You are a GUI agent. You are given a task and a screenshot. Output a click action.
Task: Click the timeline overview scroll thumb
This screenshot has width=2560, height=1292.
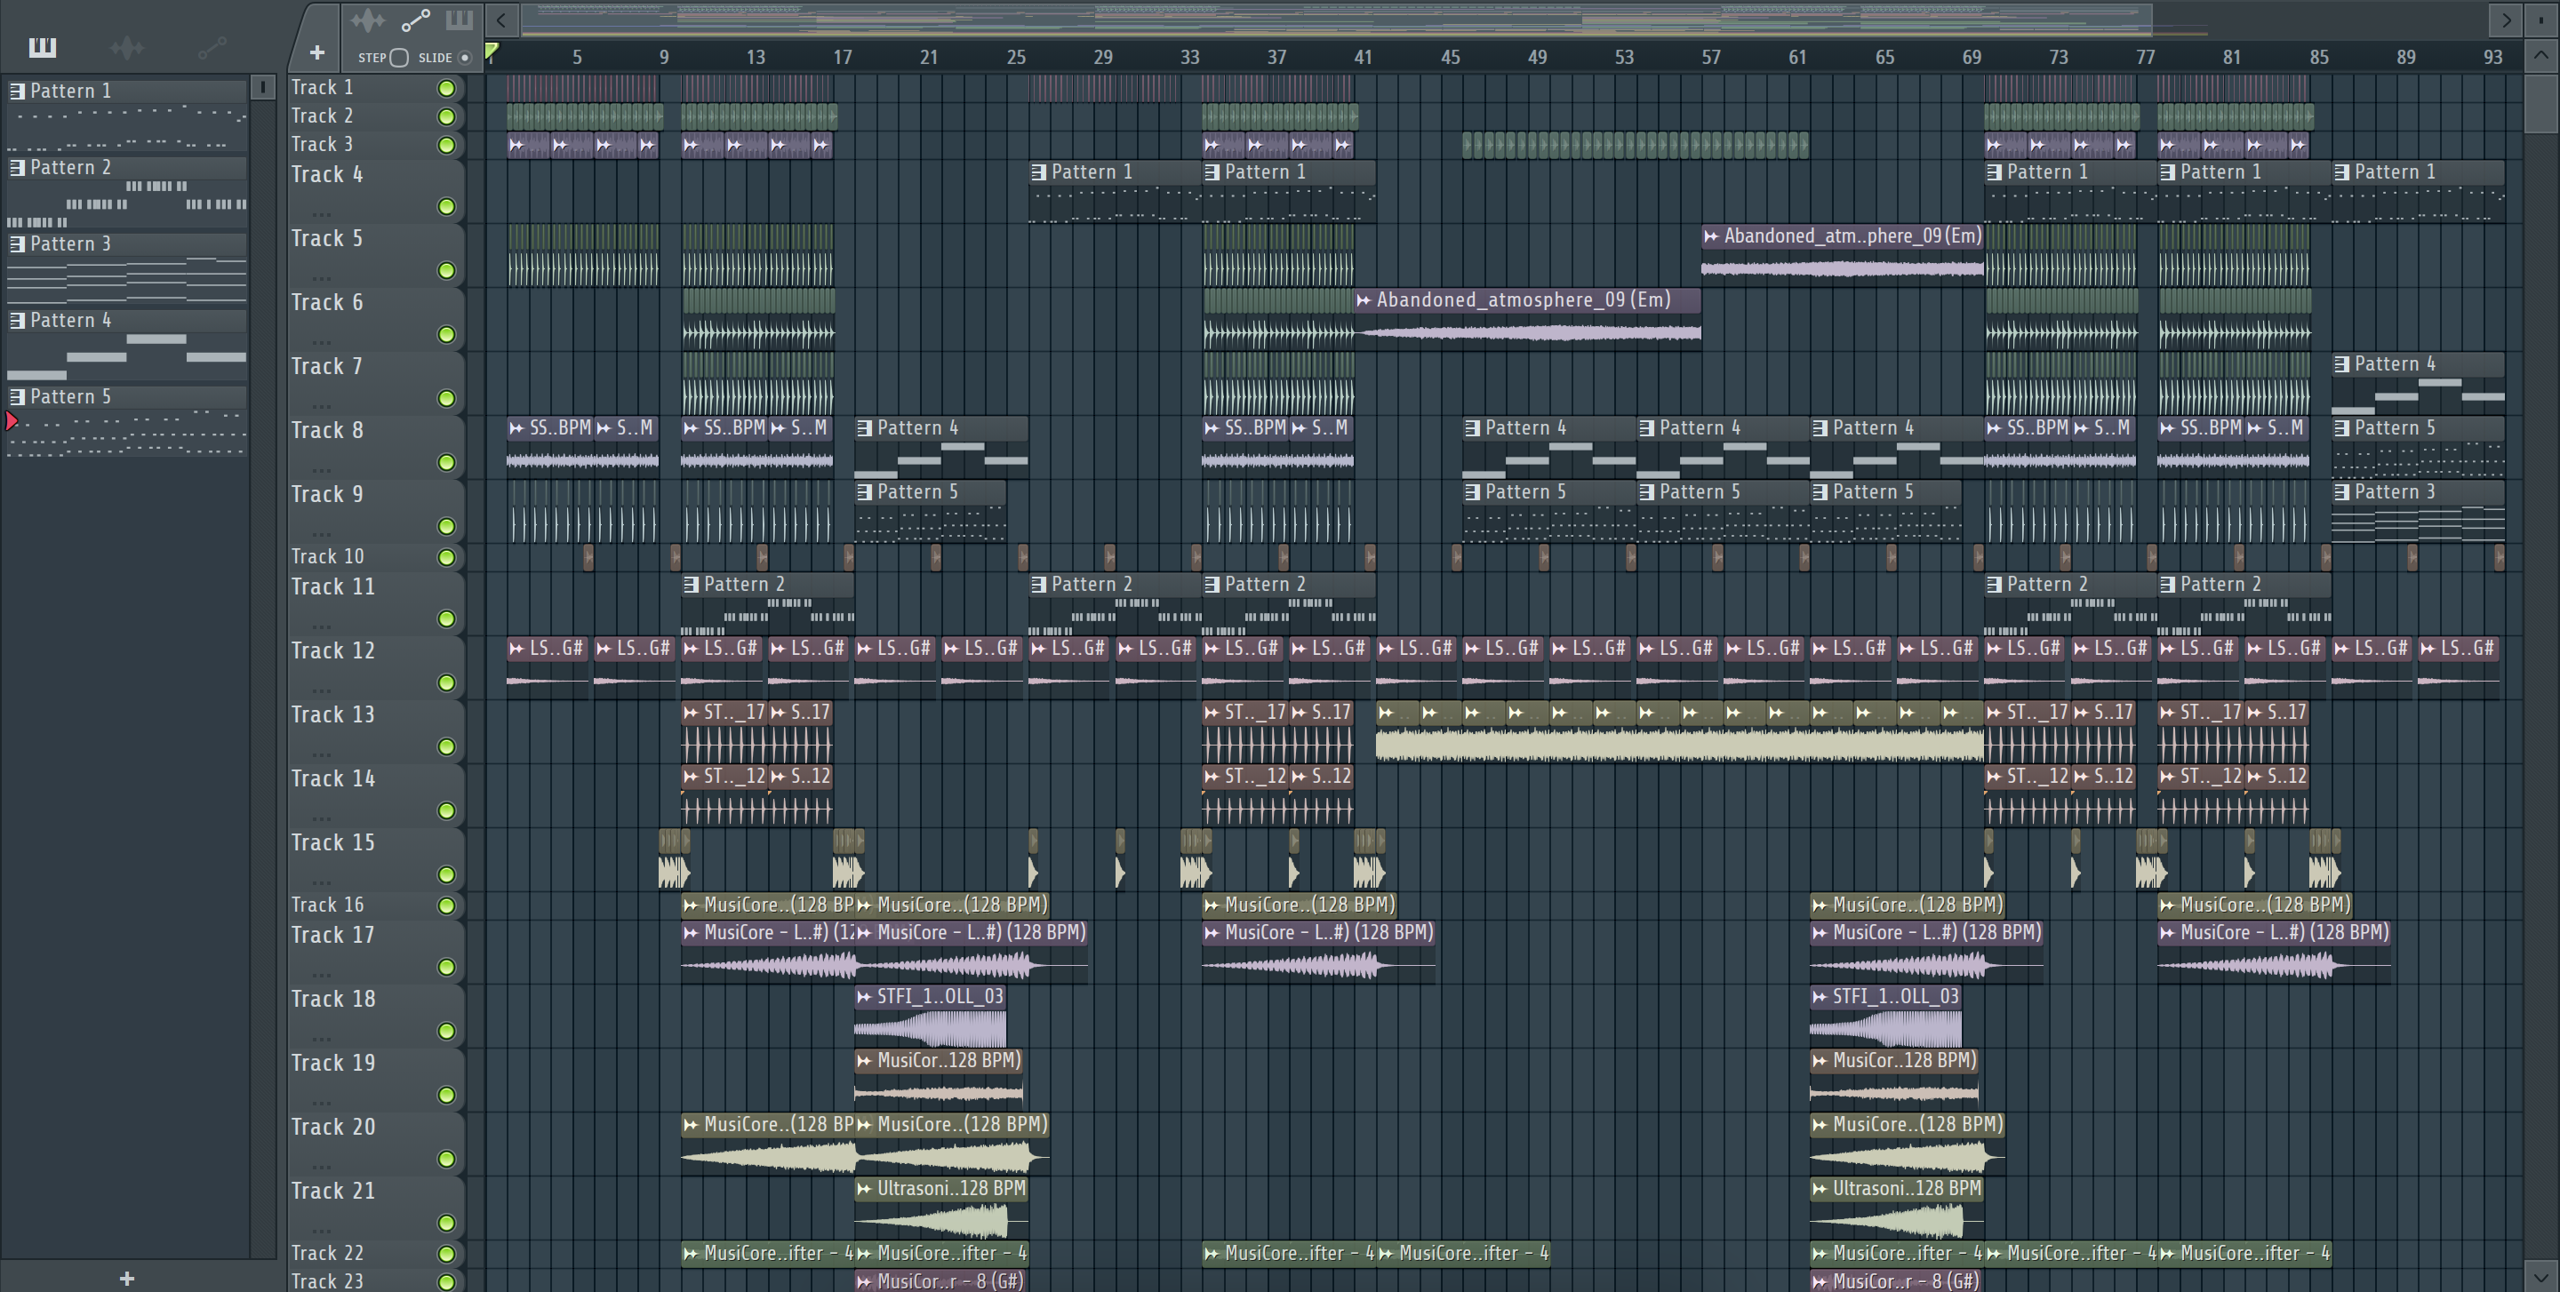1337,20
